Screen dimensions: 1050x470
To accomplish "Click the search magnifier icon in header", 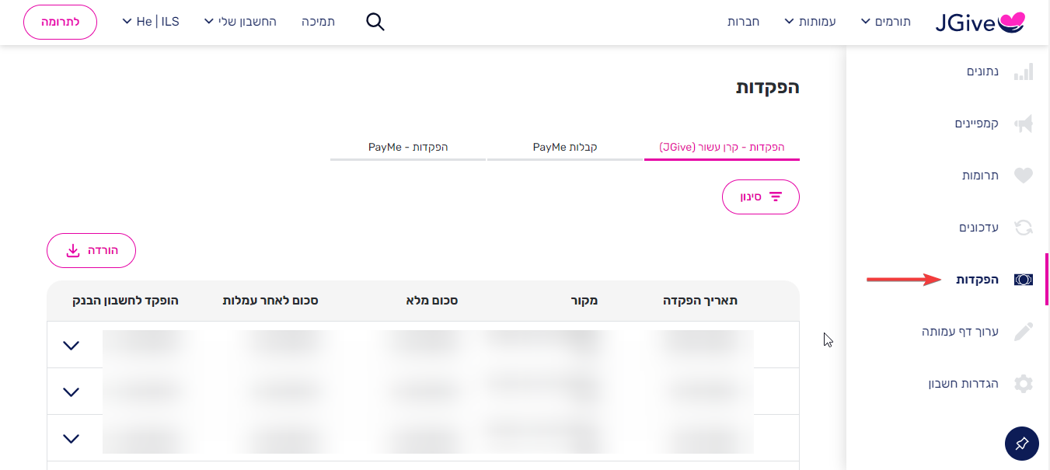I will click(375, 22).
